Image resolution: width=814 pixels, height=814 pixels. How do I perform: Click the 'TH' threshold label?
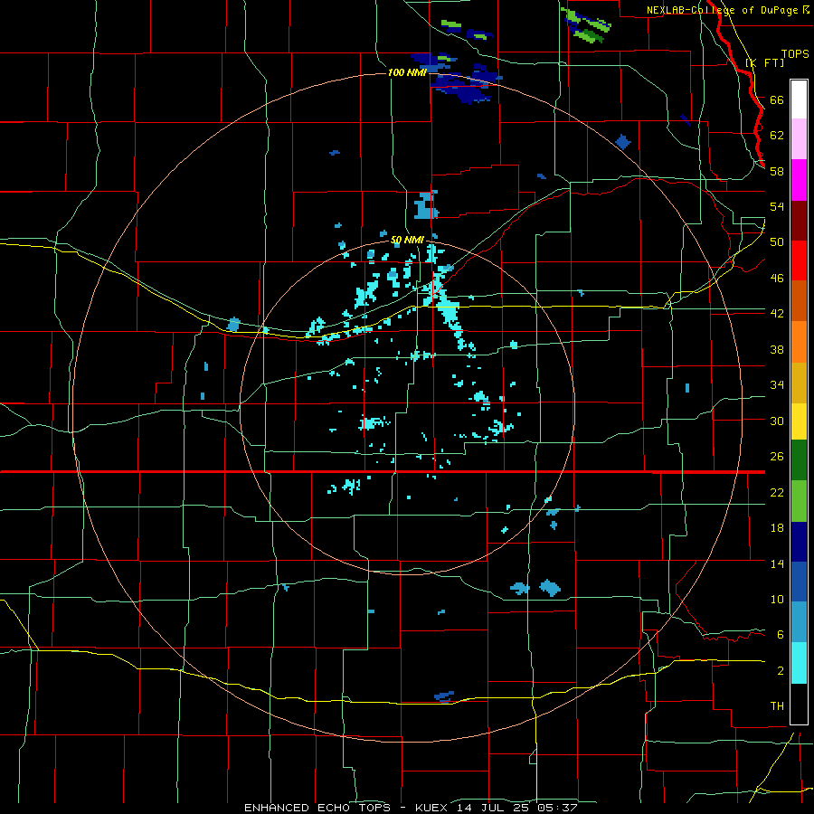click(x=777, y=706)
